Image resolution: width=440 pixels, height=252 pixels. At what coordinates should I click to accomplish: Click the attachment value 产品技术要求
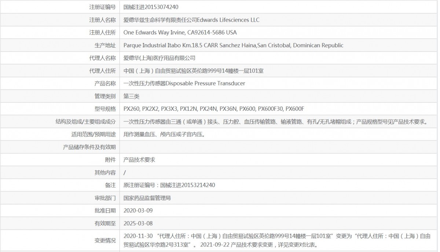click(139, 160)
